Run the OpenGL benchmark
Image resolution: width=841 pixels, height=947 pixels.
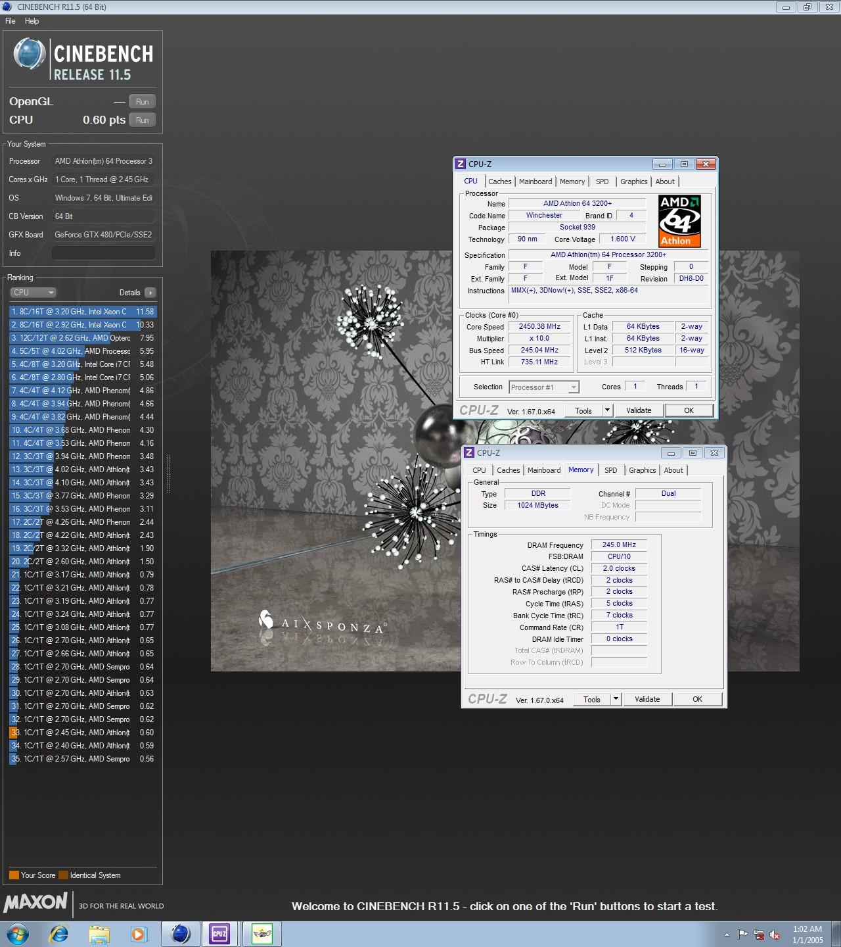pos(142,101)
